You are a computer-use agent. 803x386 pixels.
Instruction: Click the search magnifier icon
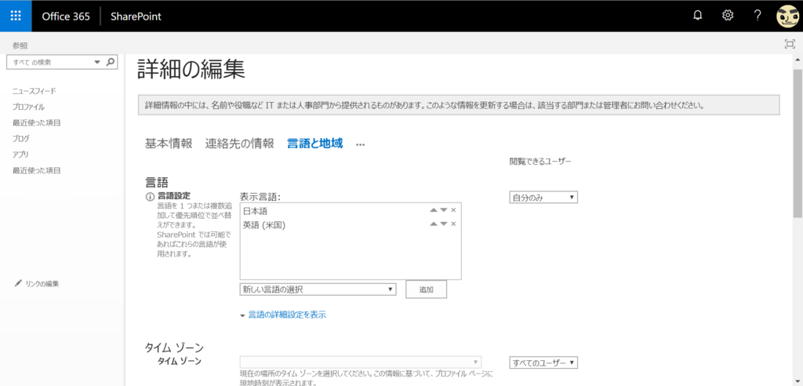tap(110, 62)
